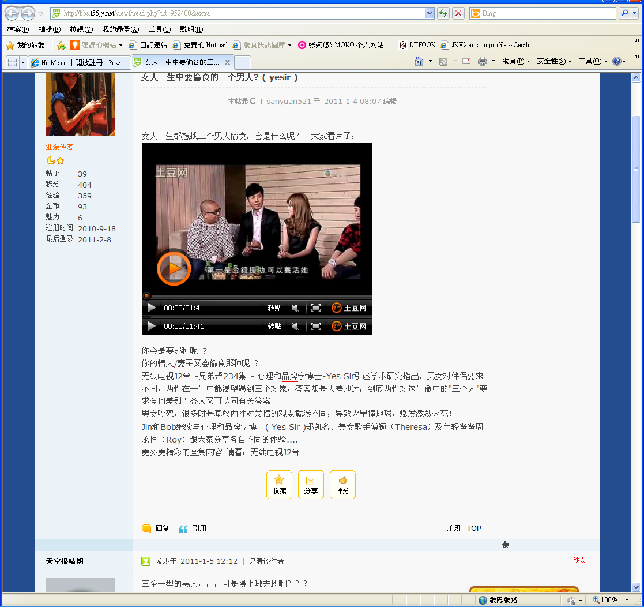Open the 安全性 dropdown menu
The width and height of the screenshot is (644, 607).
[553, 61]
